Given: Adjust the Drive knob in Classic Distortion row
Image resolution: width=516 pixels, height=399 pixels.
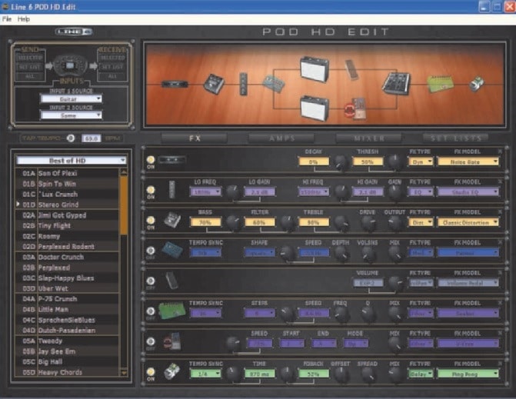Looking at the screenshot, I should coord(368,223).
